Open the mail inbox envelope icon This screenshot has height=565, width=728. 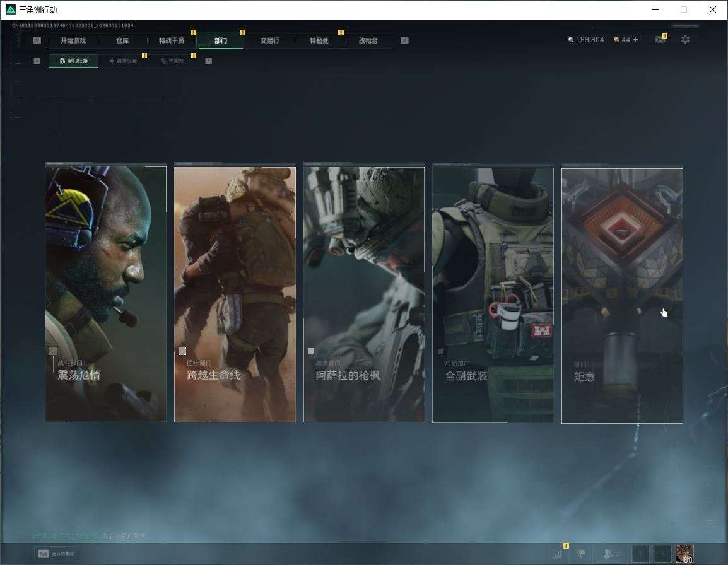pyautogui.click(x=660, y=40)
